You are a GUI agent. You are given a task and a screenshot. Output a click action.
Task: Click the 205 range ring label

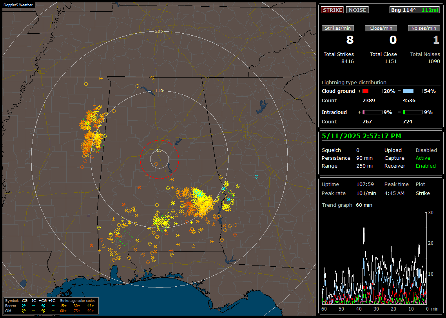[159, 31]
